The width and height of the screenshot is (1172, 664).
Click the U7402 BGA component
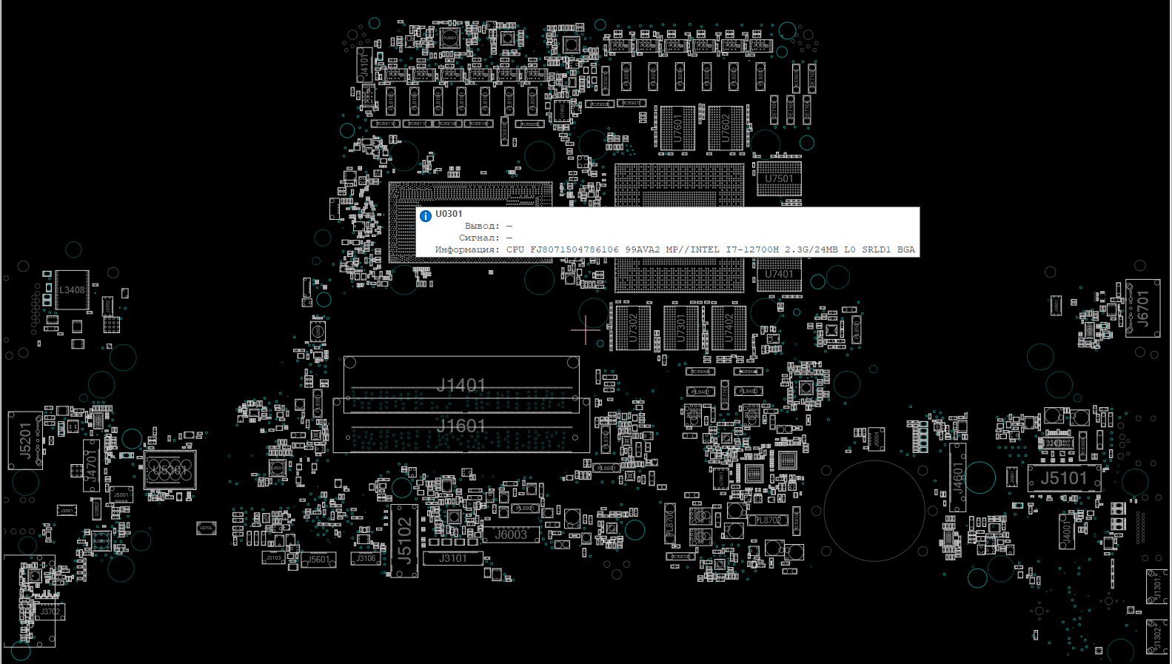tap(729, 326)
